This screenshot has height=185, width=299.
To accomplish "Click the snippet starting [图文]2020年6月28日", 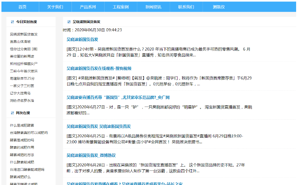I will point(156,168).
